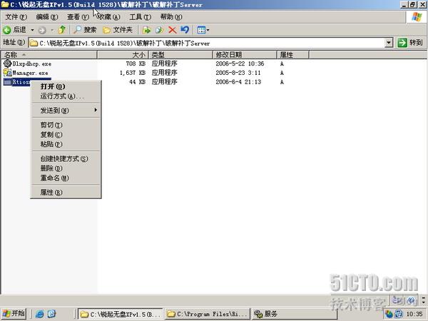The width and height of the screenshot is (428, 321).
Task: Select the Dlxpdhcp.exe file icon
Action: pyautogui.click(x=7, y=63)
